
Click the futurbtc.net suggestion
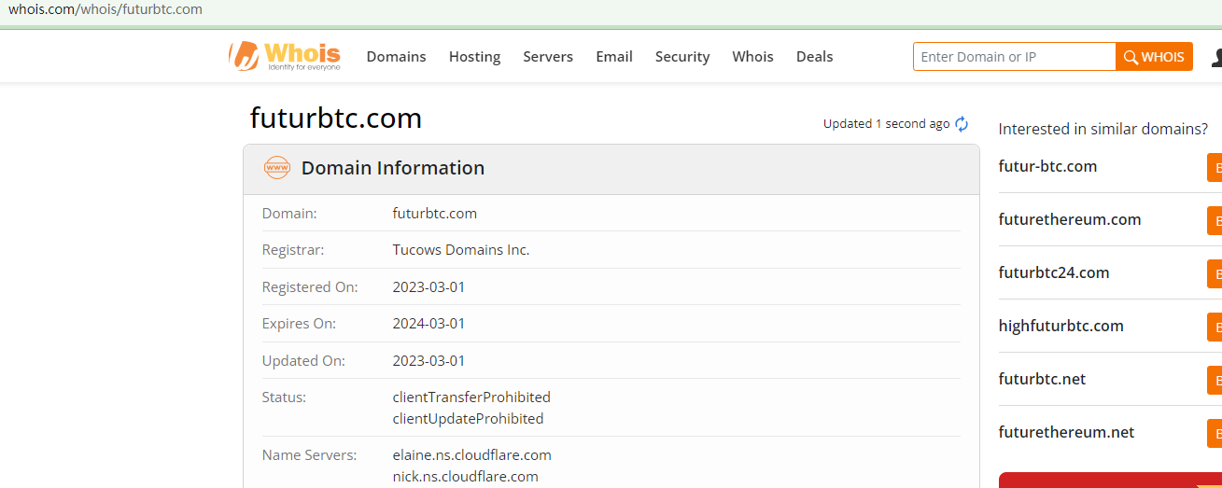click(1042, 380)
